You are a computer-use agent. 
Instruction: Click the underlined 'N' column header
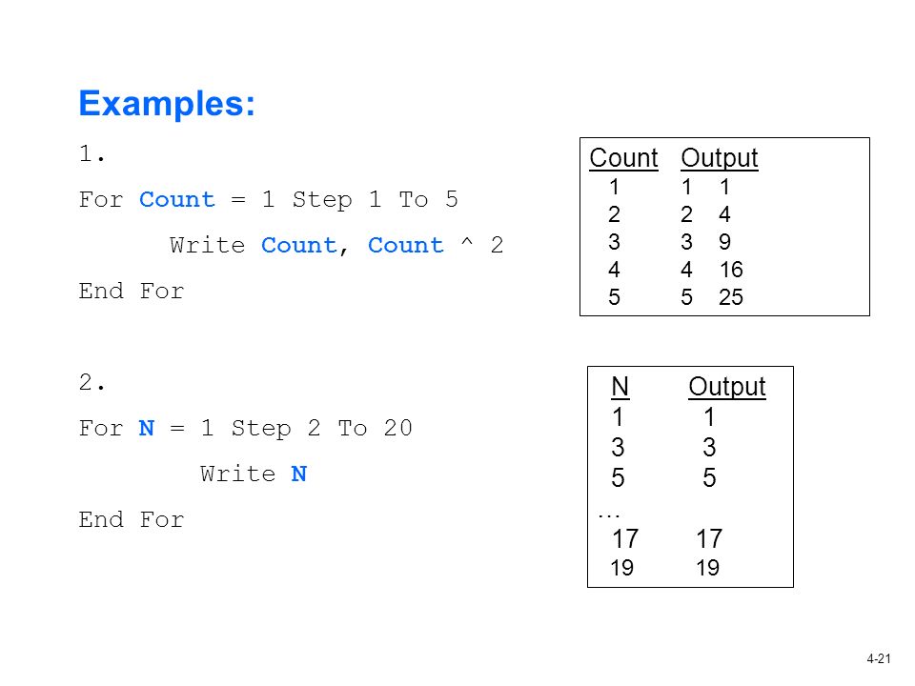(620, 386)
